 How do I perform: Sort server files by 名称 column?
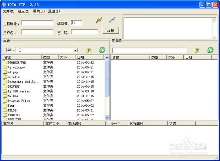(x=130, y=57)
